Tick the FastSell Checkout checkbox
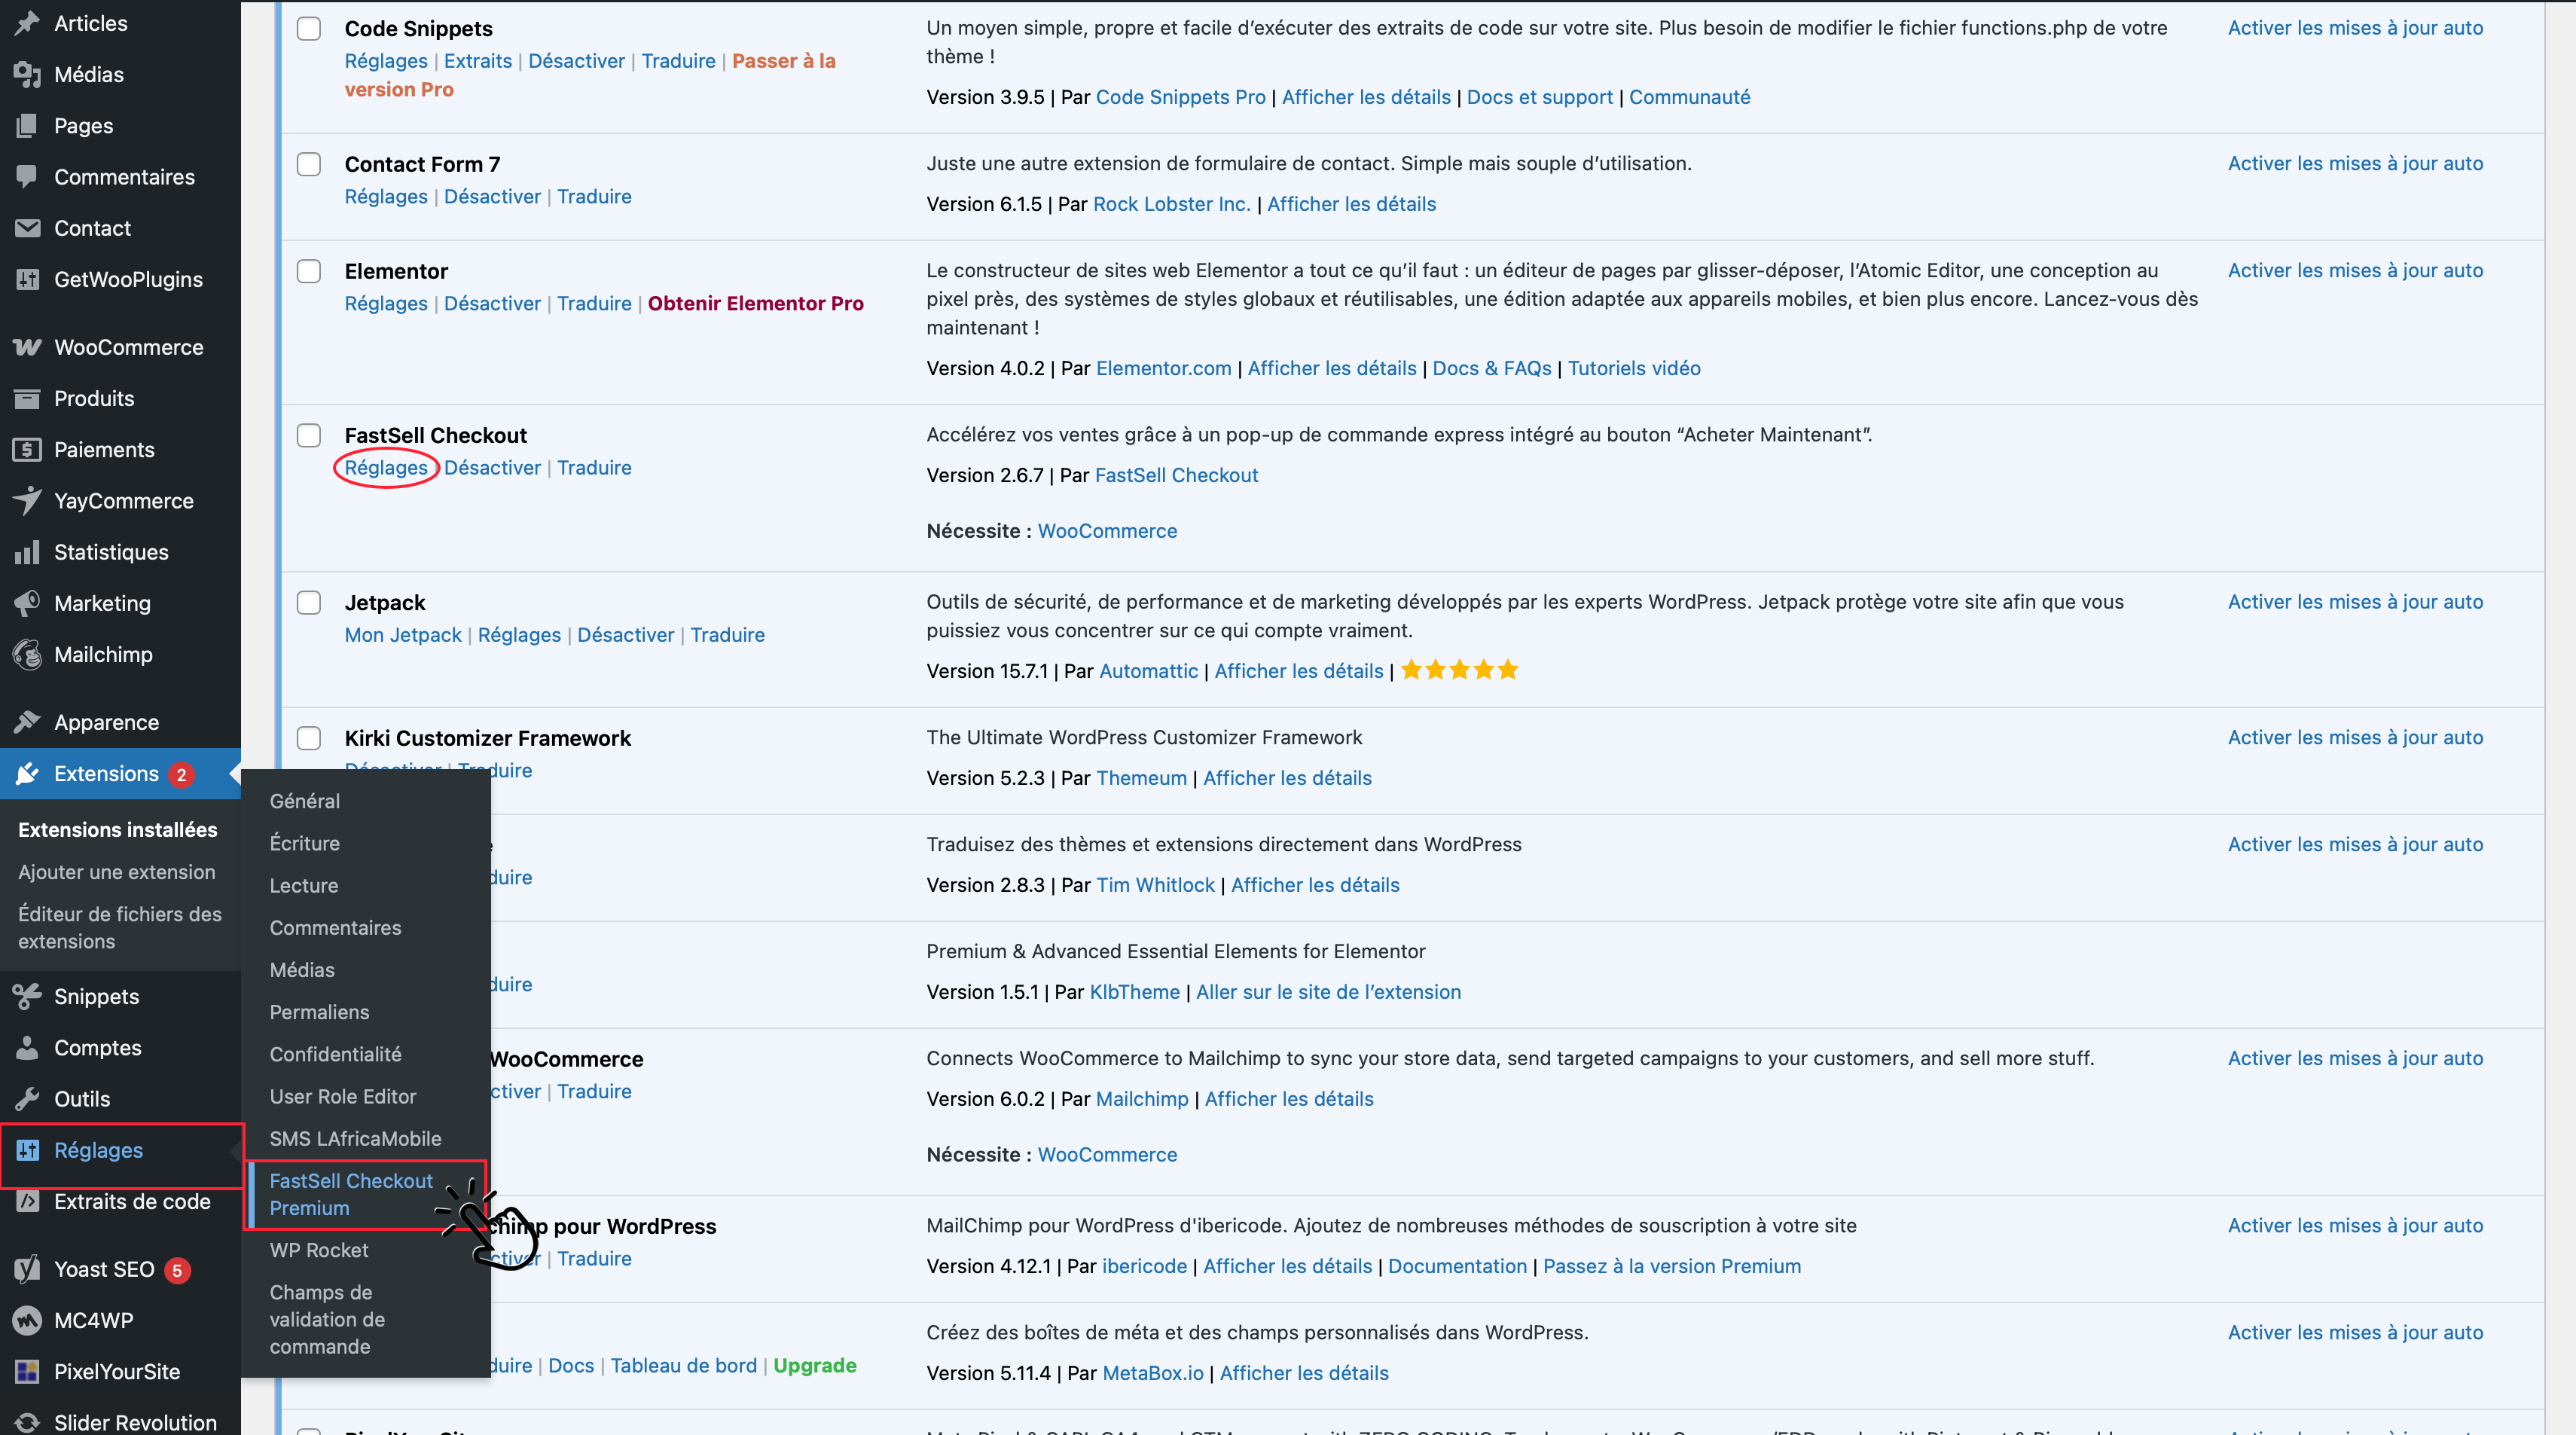 click(x=309, y=435)
